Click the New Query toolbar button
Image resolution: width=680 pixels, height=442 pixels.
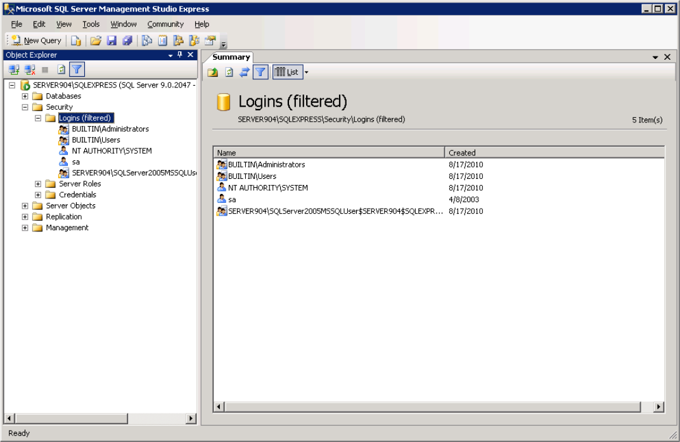point(36,41)
